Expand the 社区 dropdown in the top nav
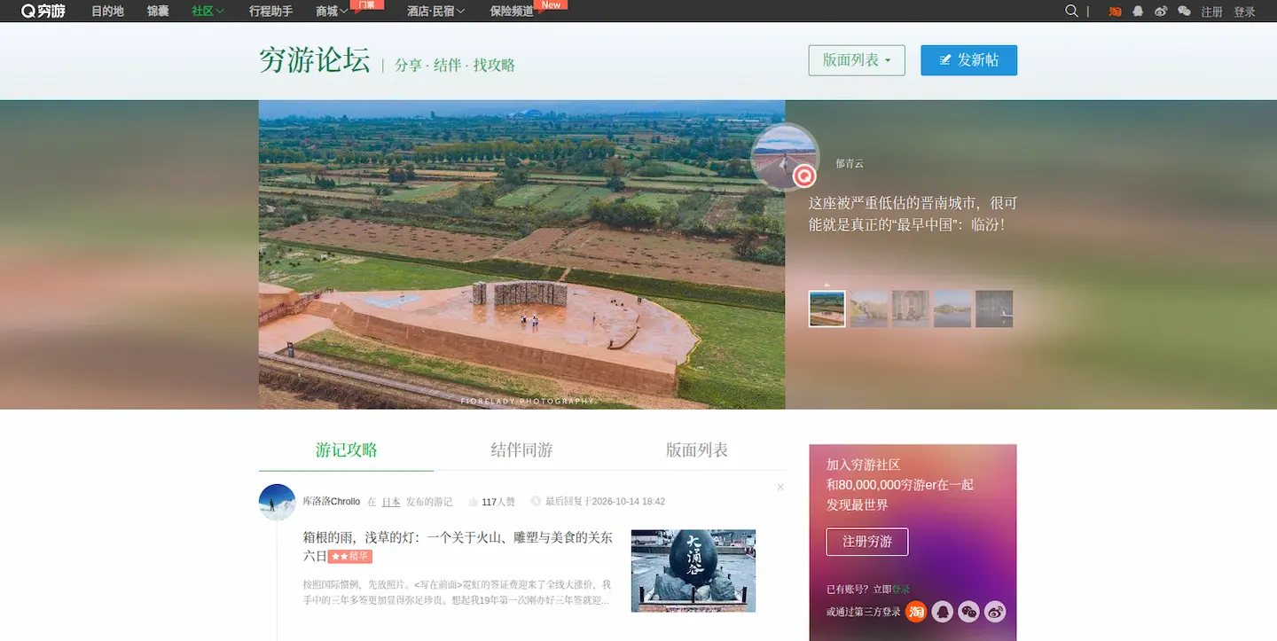The height and width of the screenshot is (641, 1277). pyautogui.click(x=208, y=12)
